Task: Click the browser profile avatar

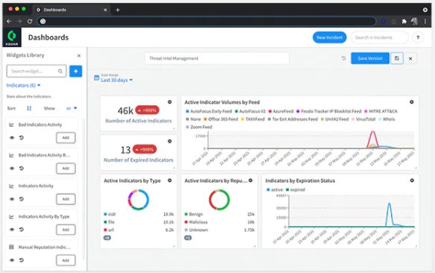Action: (415, 22)
